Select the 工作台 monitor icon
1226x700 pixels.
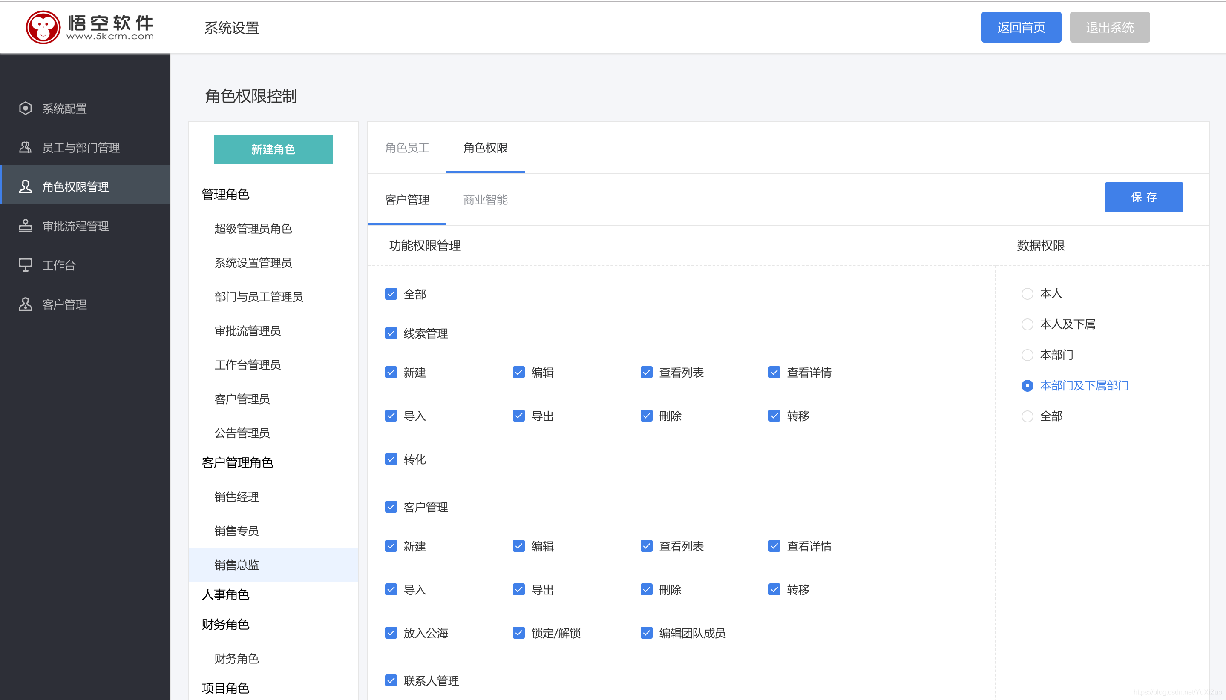pyautogui.click(x=25, y=264)
